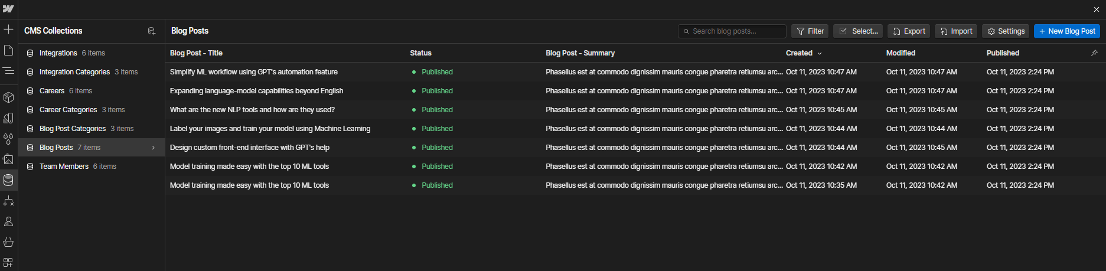Viewport: 1106px width, 271px height.
Task: Select the CMS database icon in sidebar
Action: (x=8, y=180)
